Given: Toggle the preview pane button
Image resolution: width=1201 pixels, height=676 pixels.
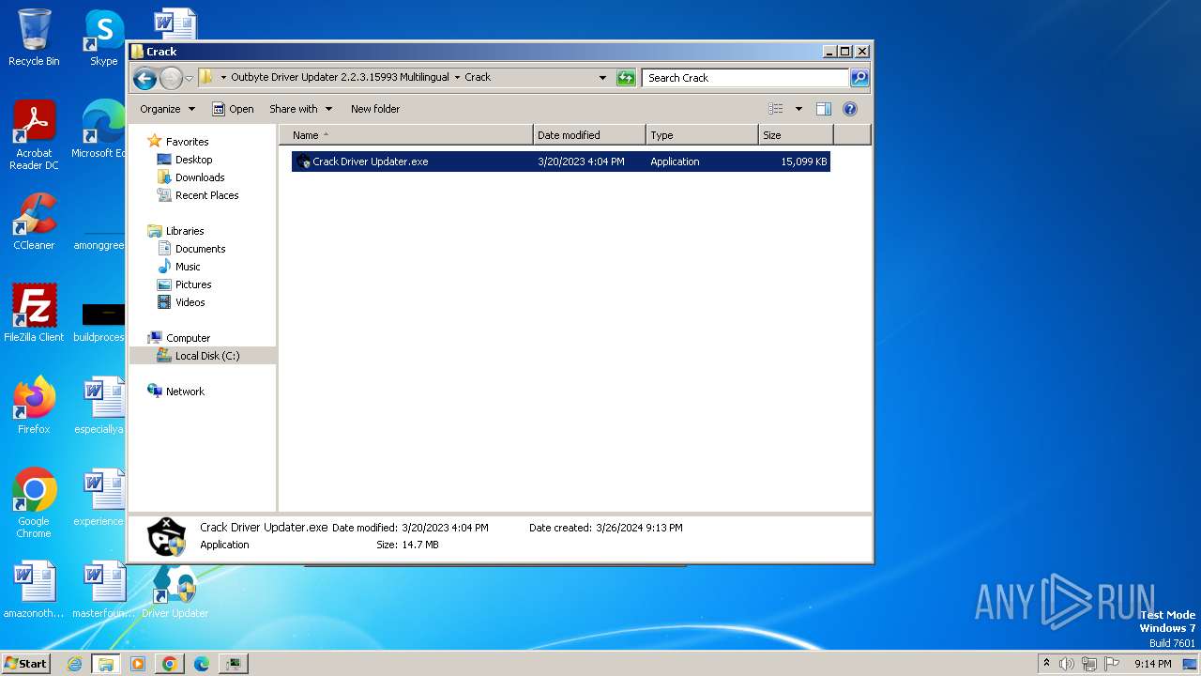Looking at the screenshot, I should click(824, 109).
